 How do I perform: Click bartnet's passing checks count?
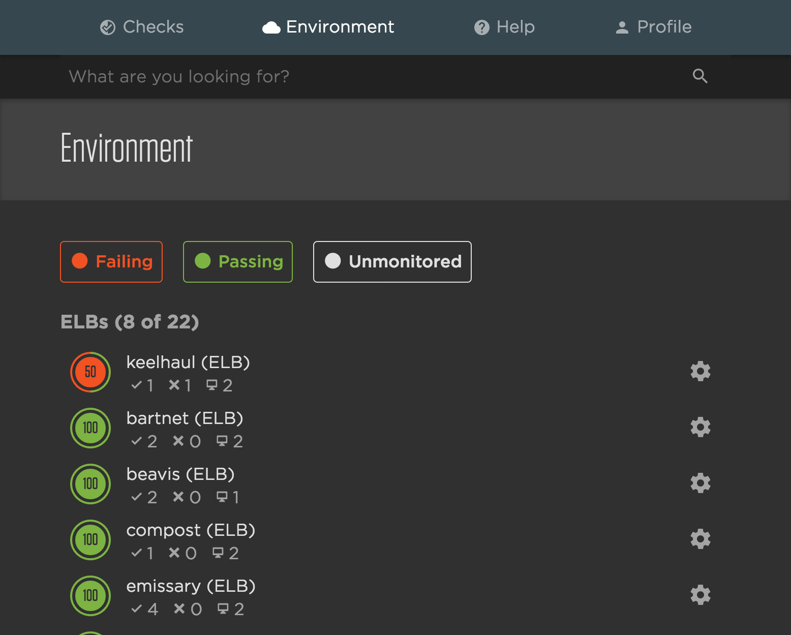[x=144, y=441]
